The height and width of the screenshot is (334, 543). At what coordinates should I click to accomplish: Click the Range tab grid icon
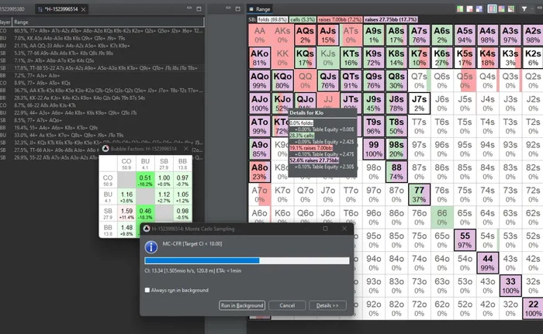(x=251, y=9)
